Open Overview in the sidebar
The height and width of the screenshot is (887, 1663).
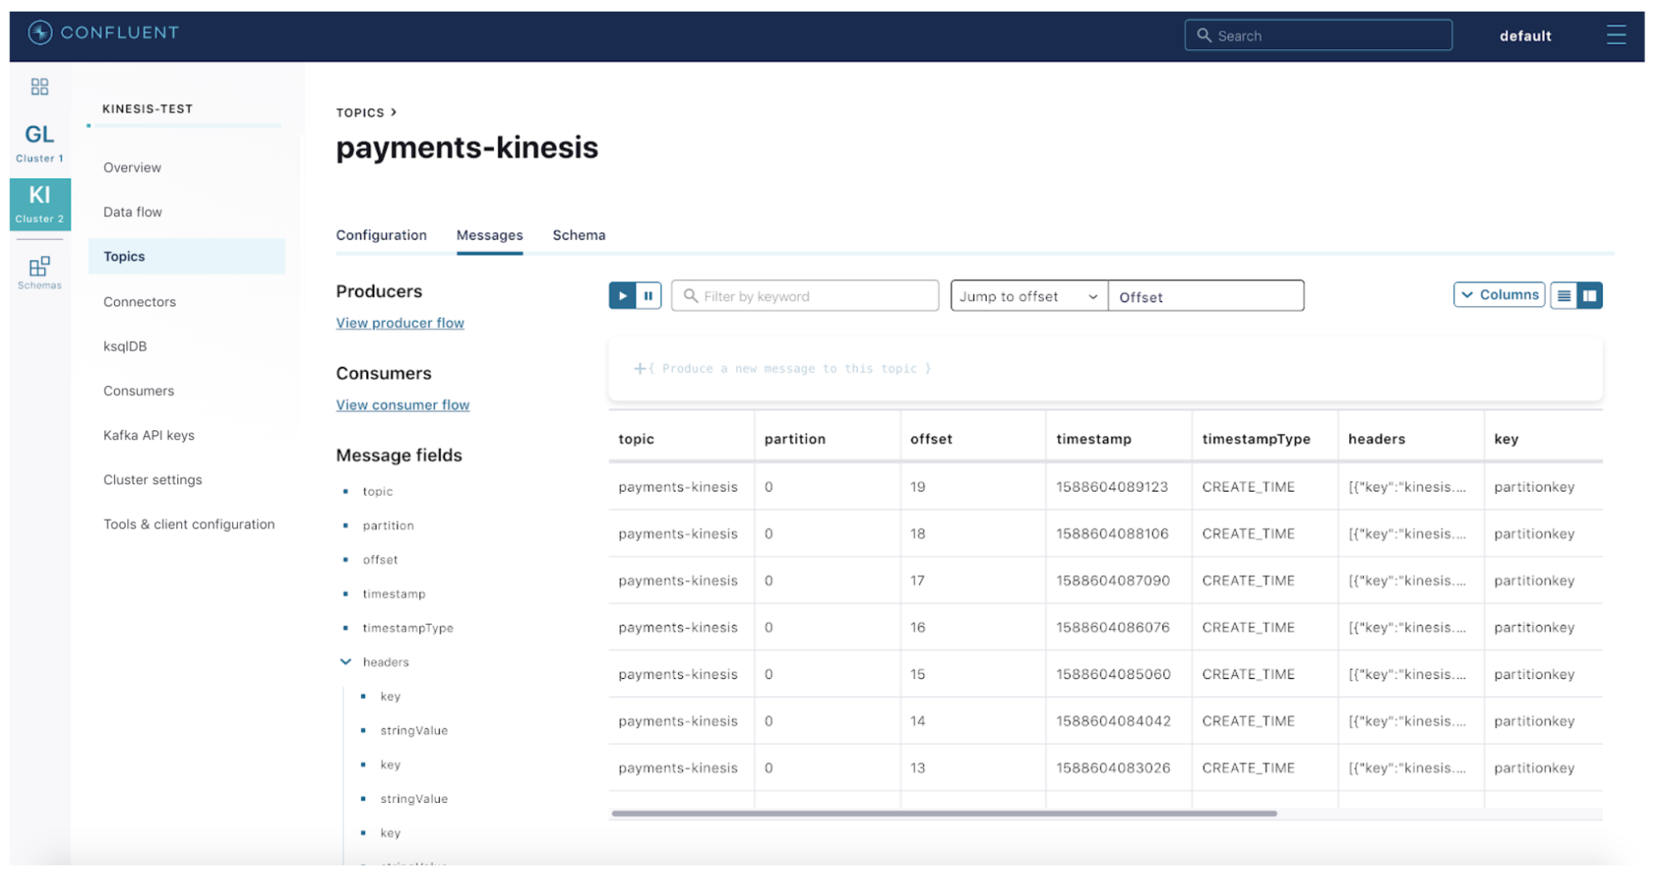point(132,167)
